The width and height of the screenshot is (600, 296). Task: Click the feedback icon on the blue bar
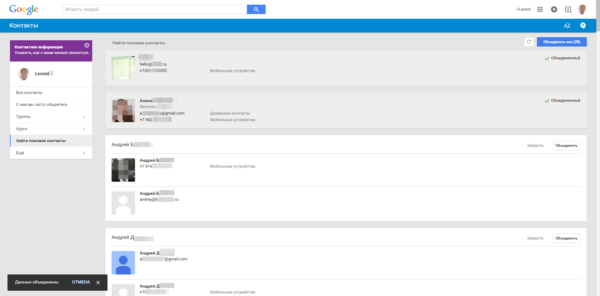coord(583,25)
